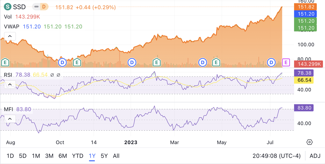
Task: Open the chart settings hexagon icon
Action: 309,142
